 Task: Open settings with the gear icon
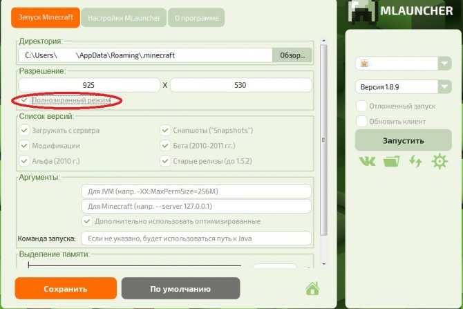pos(440,162)
